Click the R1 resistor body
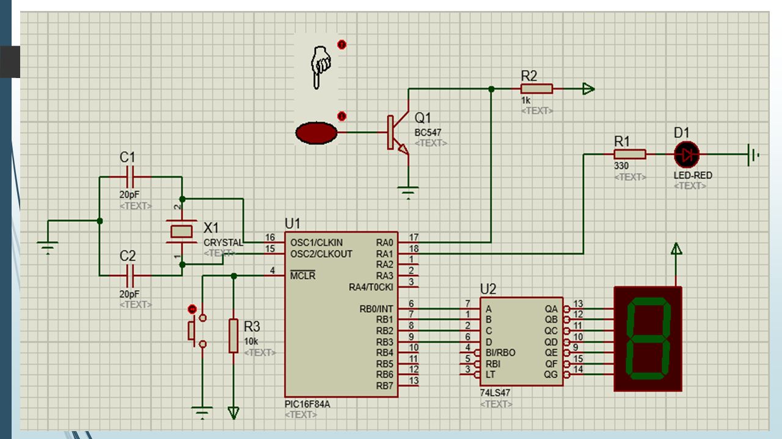The image size is (782, 439). (x=630, y=154)
